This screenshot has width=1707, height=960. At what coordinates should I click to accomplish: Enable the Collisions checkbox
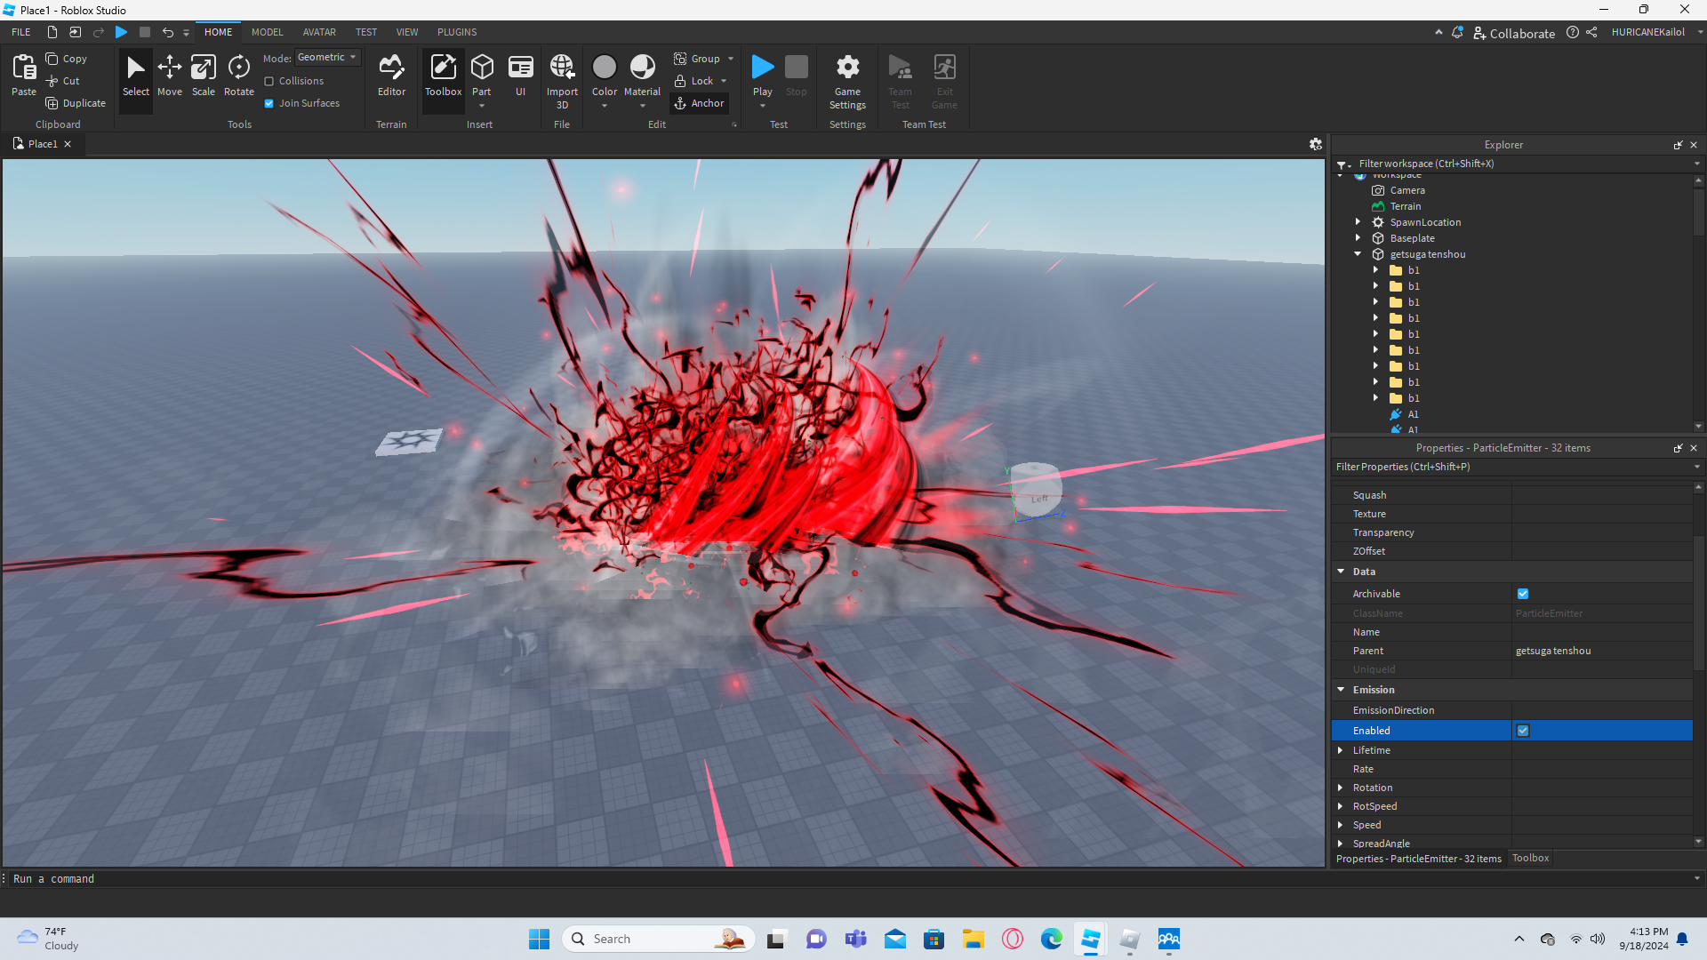click(269, 81)
